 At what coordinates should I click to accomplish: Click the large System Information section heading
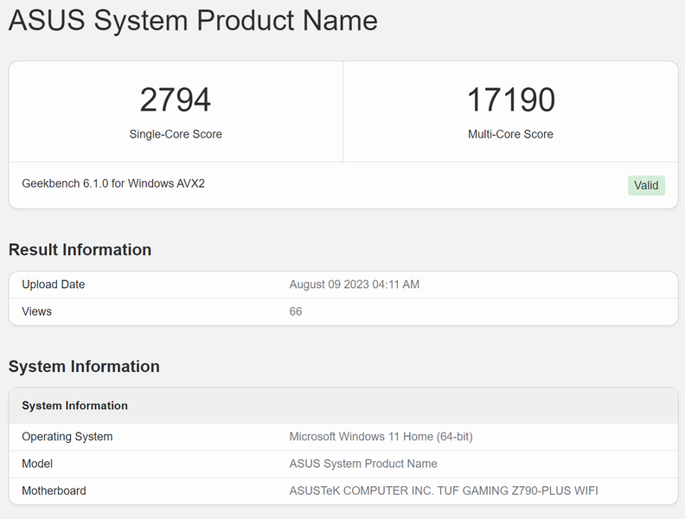84,367
